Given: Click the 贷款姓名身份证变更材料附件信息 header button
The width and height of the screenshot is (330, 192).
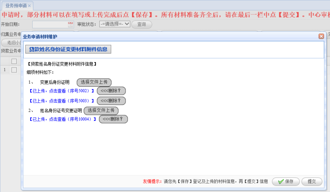Looking at the screenshot, I should (68, 49).
